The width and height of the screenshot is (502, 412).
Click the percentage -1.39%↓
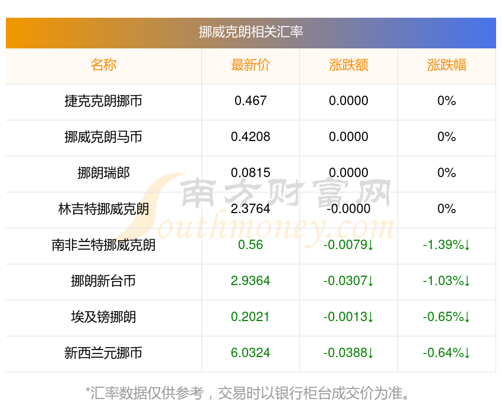click(x=446, y=245)
